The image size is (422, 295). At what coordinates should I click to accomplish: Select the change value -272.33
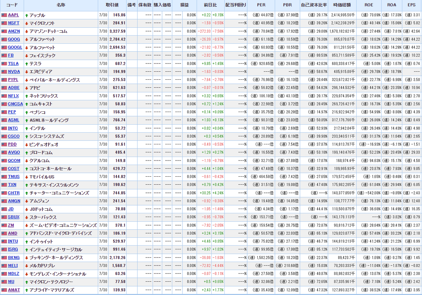click(204, 31)
